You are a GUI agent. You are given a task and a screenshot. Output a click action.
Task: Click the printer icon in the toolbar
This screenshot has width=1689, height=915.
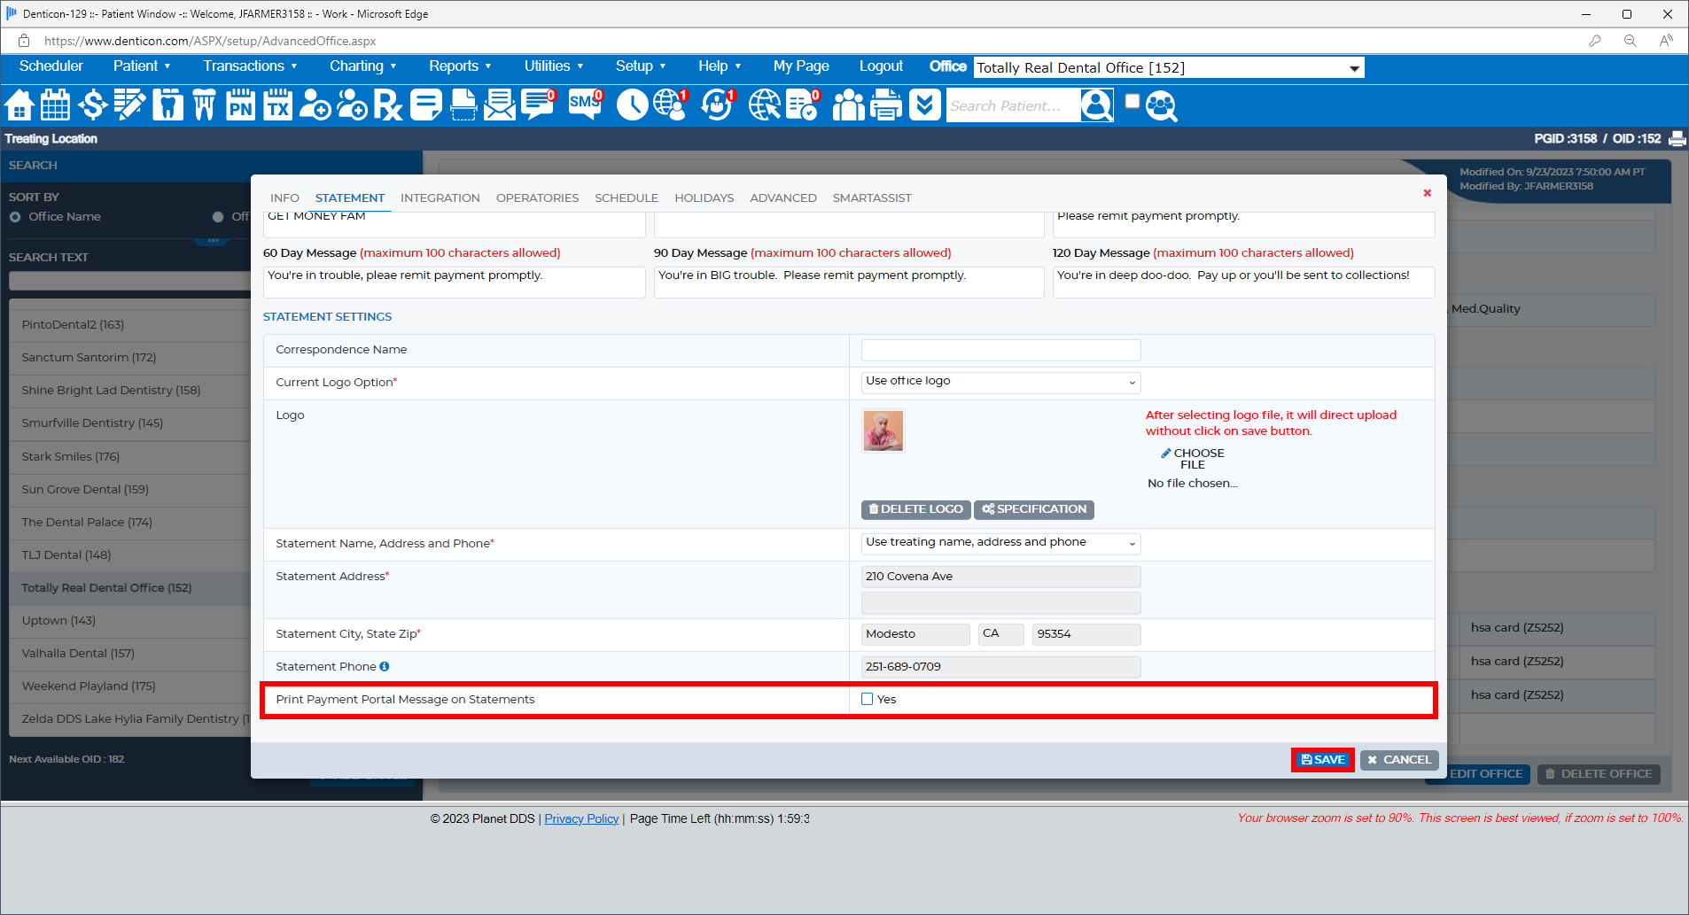tap(885, 105)
